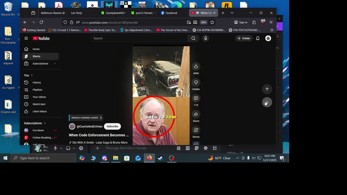This screenshot has height=195, width=347.
Task: Open Firefox Downloads arrow icon
Action: [x=195, y=22]
